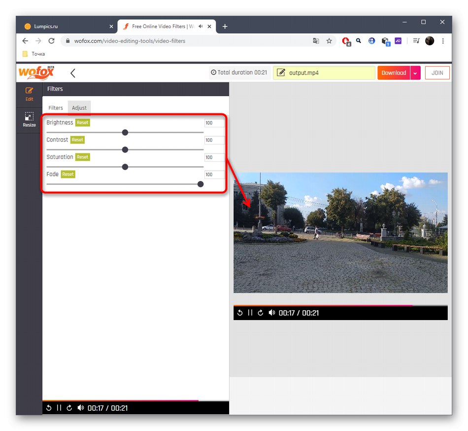Click the translate page icon in the address bar

[316, 41]
